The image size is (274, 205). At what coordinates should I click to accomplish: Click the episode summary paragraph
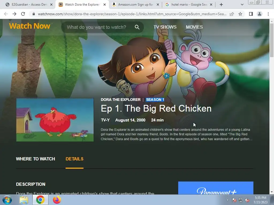tap(177, 134)
